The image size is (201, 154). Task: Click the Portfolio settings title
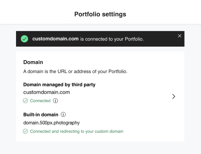click(100, 14)
